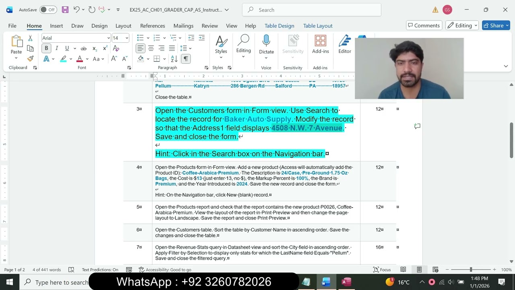This screenshot has width=515, height=290.
Task: Open Access from the Windows taskbar
Action: tap(346, 282)
